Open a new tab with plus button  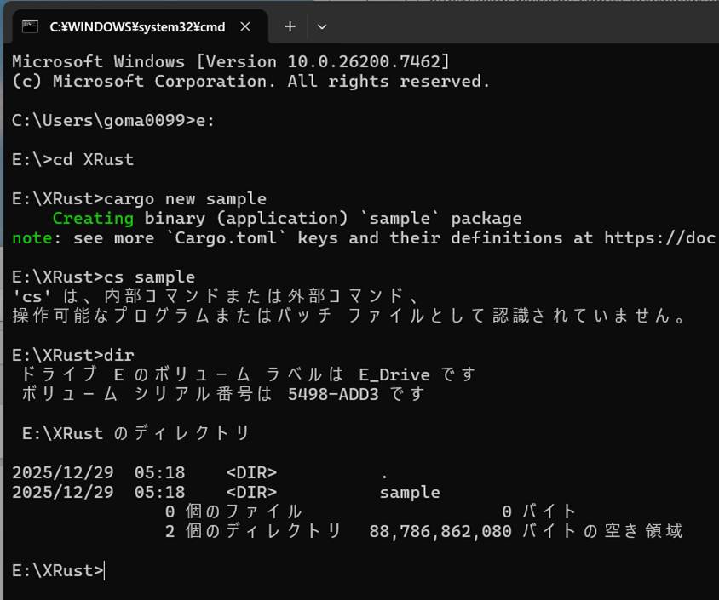coord(290,26)
